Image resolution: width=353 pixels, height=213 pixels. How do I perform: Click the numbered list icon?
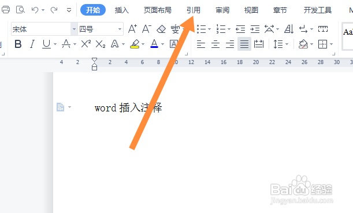click(x=221, y=29)
